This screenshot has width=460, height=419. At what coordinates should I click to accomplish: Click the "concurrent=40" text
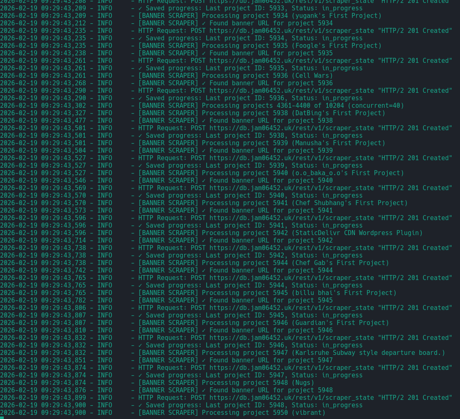click(x=375, y=106)
